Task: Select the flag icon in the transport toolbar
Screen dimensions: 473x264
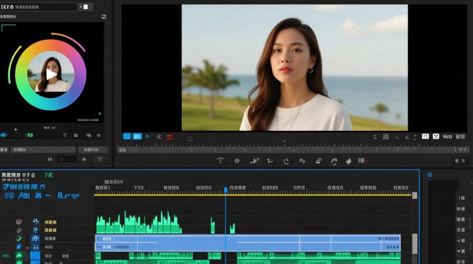Action: pos(270,161)
